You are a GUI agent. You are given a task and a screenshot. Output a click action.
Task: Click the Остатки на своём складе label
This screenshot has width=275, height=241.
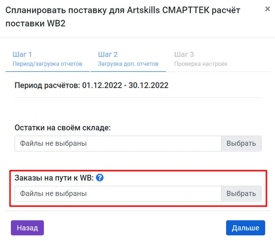[62, 128]
